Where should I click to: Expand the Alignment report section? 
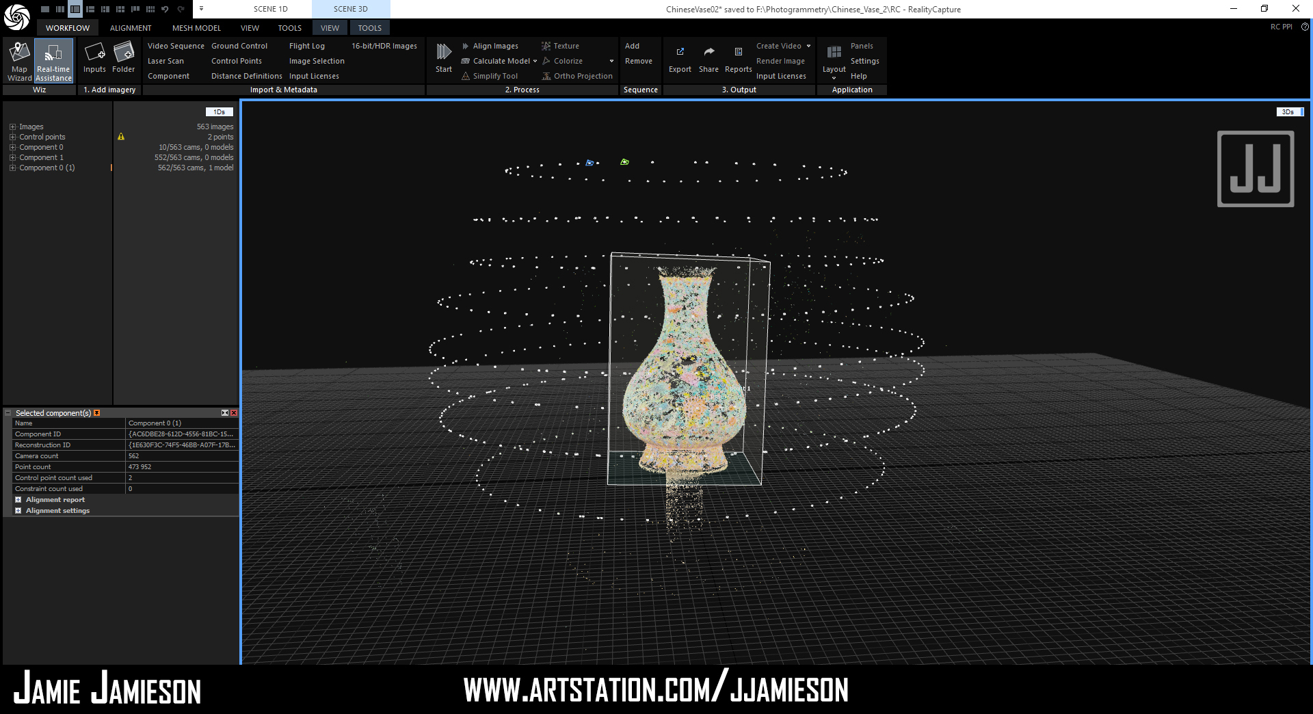click(18, 500)
